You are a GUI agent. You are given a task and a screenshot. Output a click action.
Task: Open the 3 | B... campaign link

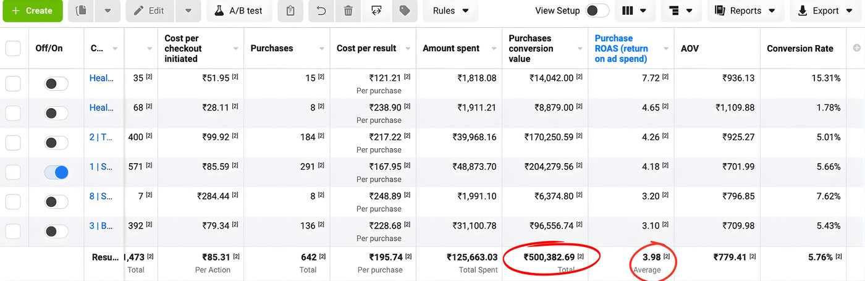[x=101, y=226]
